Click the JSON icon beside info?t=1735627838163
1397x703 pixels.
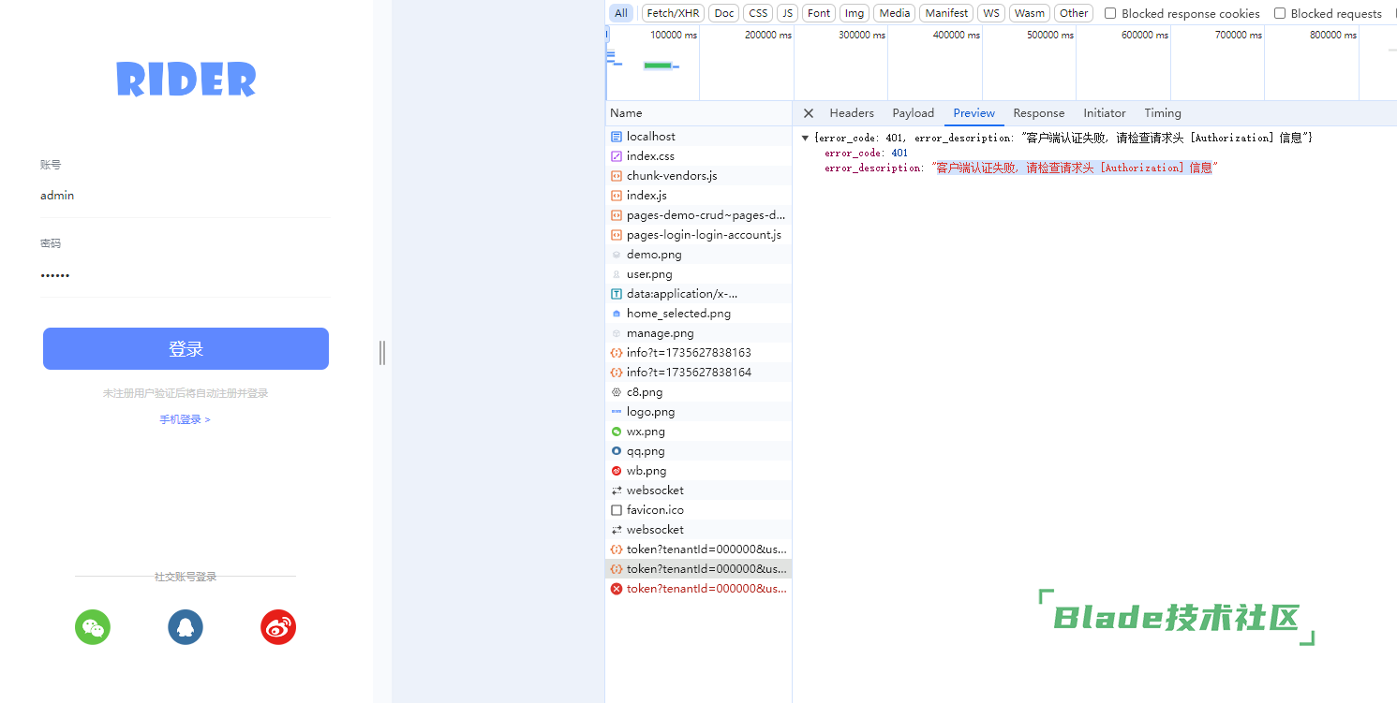tap(617, 353)
